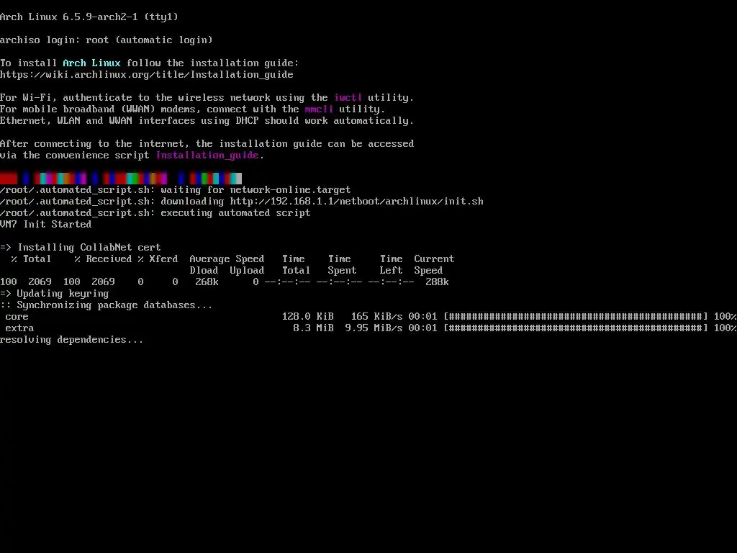Click the 'After connecting to the internet' line
The height and width of the screenshot is (553, 737).
pos(207,144)
